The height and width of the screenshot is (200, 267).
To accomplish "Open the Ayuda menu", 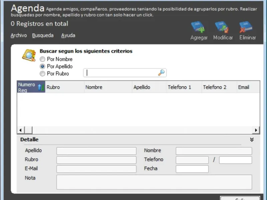I will pos(68,35).
